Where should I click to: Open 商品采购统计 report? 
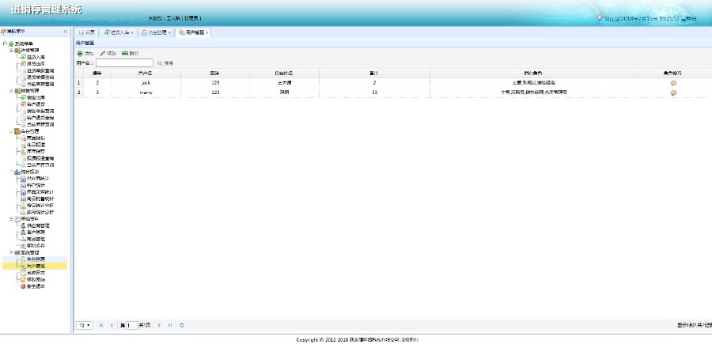(x=40, y=192)
